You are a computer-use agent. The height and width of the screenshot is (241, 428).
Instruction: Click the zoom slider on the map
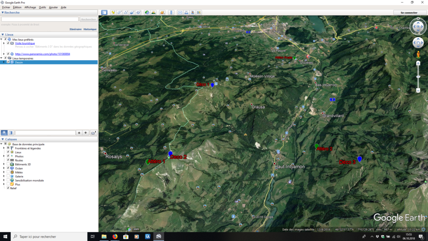pos(418,77)
